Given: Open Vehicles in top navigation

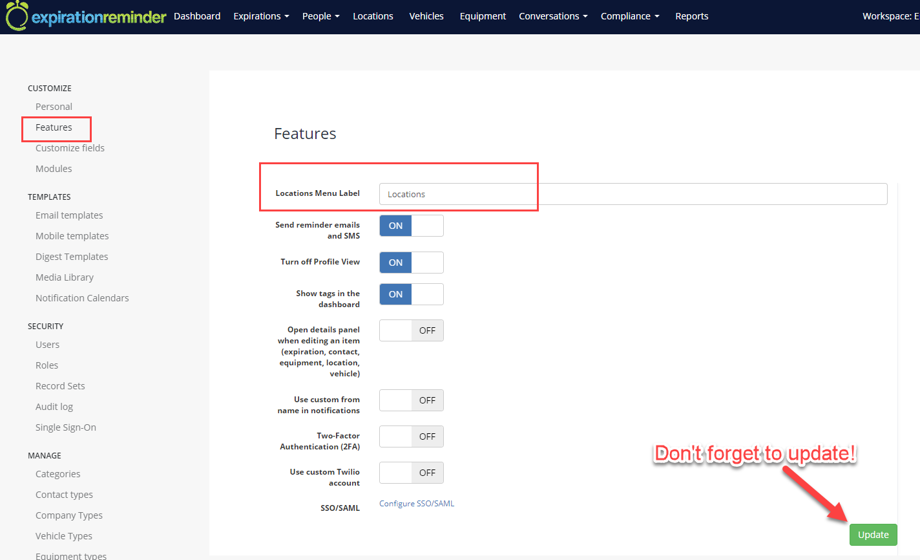Looking at the screenshot, I should pyautogui.click(x=426, y=16).
